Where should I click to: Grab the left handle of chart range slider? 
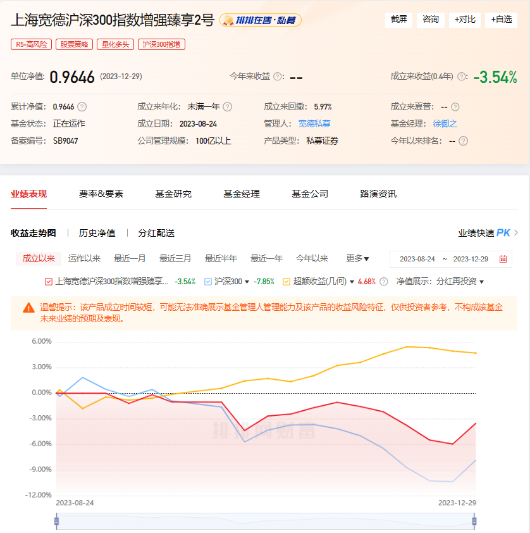tap(57, 521)
